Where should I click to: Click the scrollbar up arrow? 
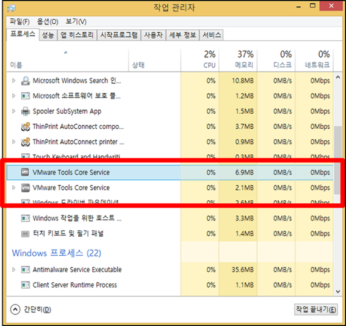338,78
